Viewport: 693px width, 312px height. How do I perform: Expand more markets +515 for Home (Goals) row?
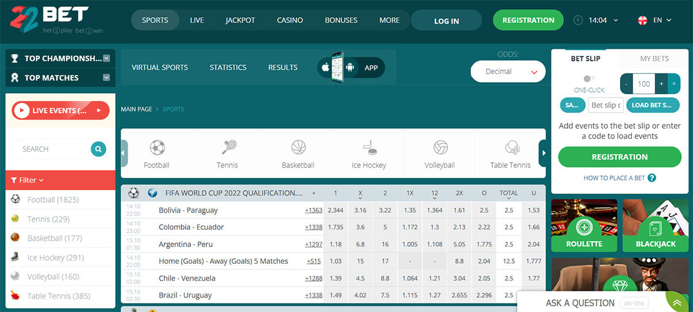click(314, 261)
